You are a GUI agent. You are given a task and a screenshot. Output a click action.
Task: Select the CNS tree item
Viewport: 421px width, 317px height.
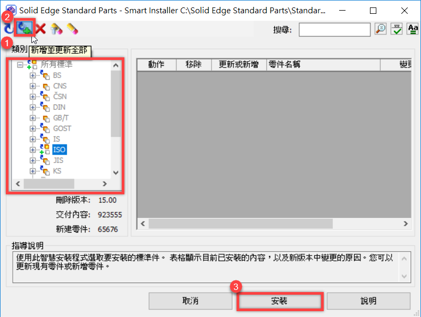click(x=60, y=86)
